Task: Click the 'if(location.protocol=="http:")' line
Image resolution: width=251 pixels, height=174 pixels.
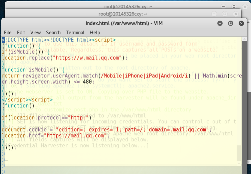Action: click(47, 118)
